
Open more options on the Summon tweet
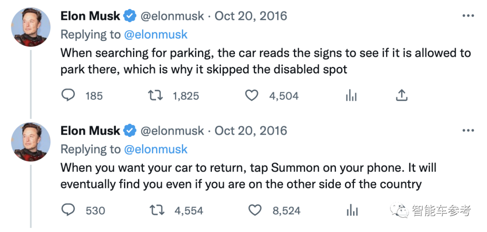click(x=469, y=131)
